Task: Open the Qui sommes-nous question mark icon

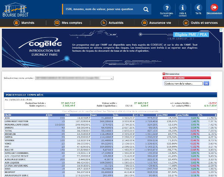Action: pyautogui.click(x=167, y=8)
